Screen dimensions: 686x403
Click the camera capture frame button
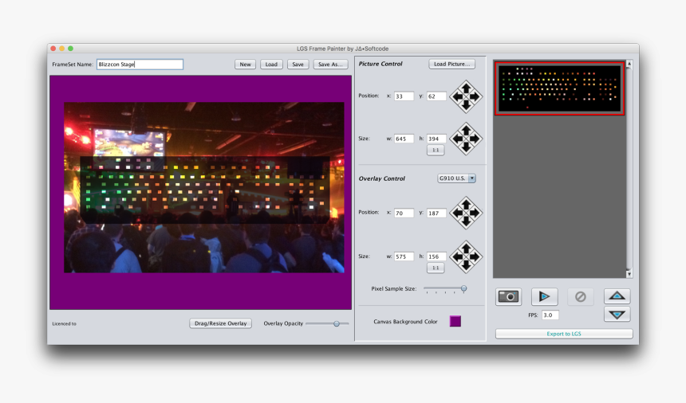(x=508, y=296)
